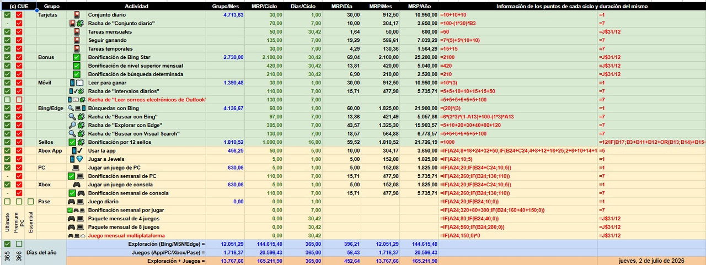Click the green check icon beside "Bonificación de nivel superior mensual"
The height and width of the screenshot is (265, 706).
[x=77, y=66]
